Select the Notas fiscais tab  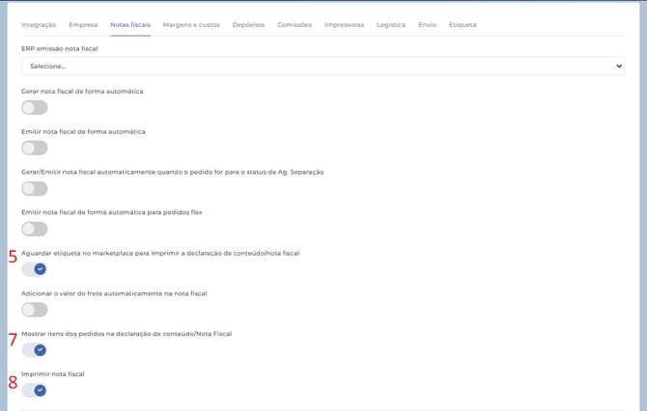[x=130, y=24]
